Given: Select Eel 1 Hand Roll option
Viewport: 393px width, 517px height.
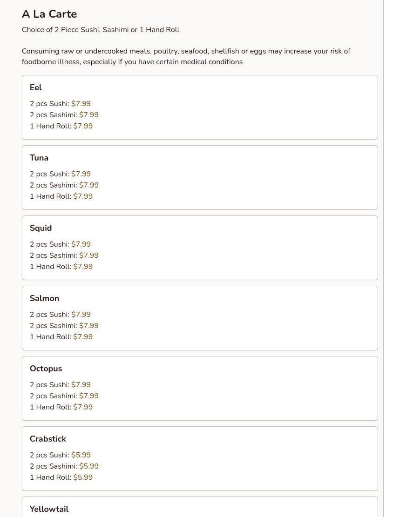Looking at the screenshot, I should click(x=61, y=126).
